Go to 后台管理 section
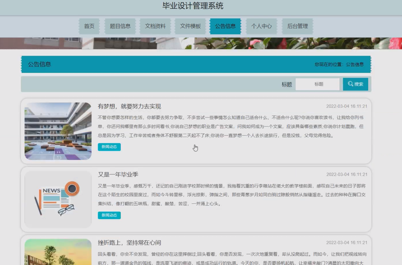 click(297, 26)
